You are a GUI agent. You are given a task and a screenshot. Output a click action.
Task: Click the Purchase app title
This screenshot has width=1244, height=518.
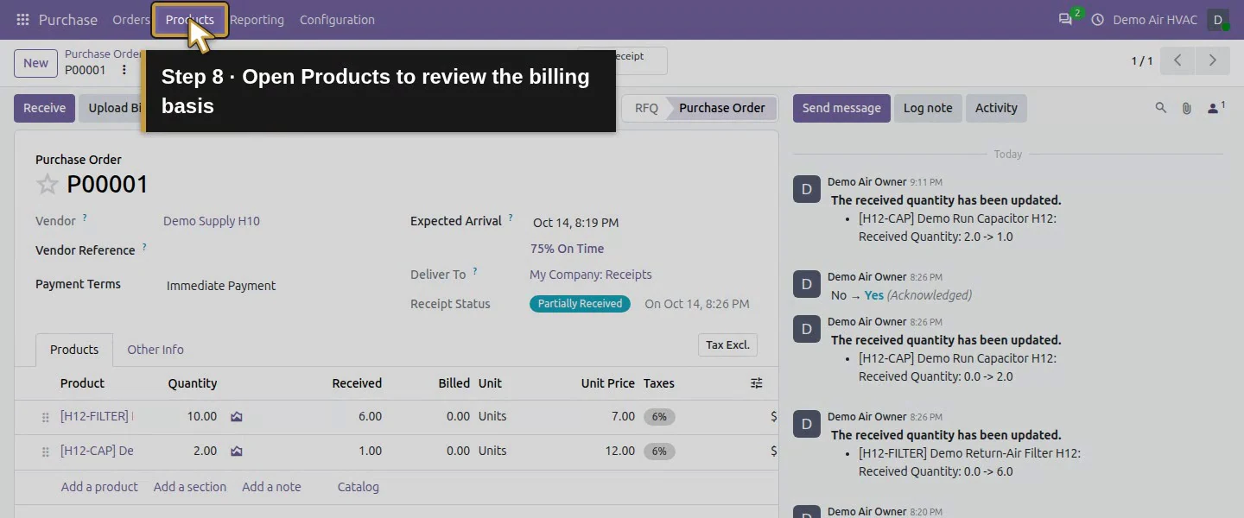[x=68, y=20]
